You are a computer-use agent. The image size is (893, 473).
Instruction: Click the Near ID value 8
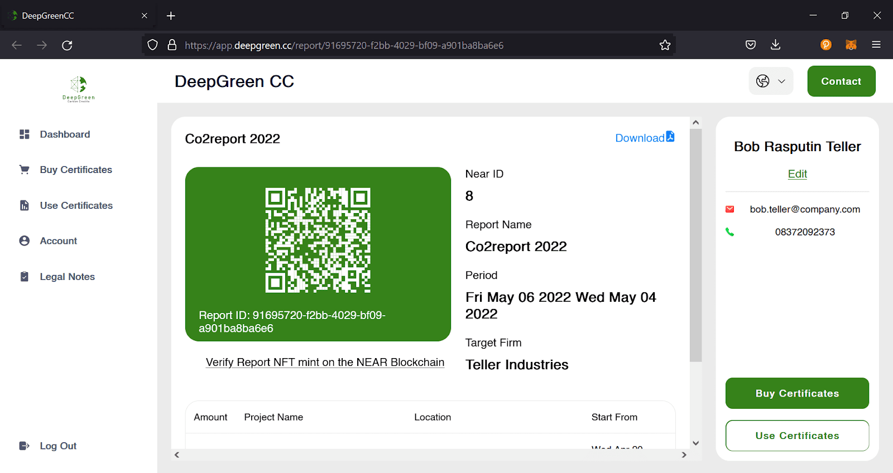(469, 196)
